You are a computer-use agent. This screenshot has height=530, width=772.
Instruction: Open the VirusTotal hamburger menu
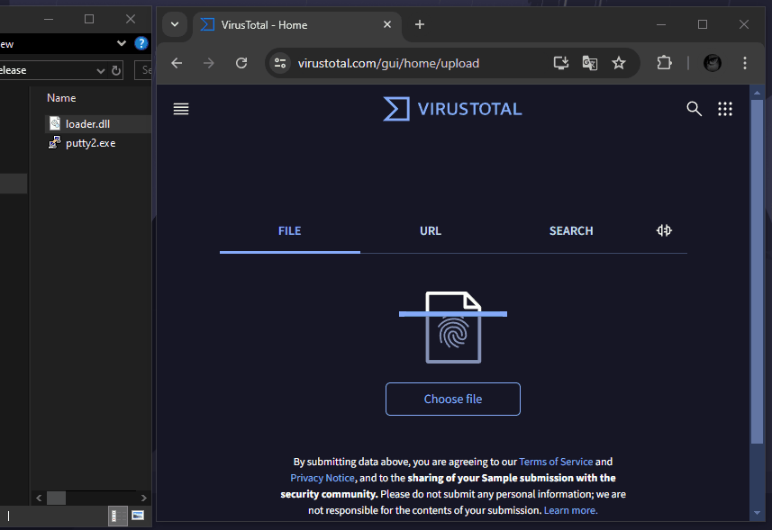tap(181, 109)
